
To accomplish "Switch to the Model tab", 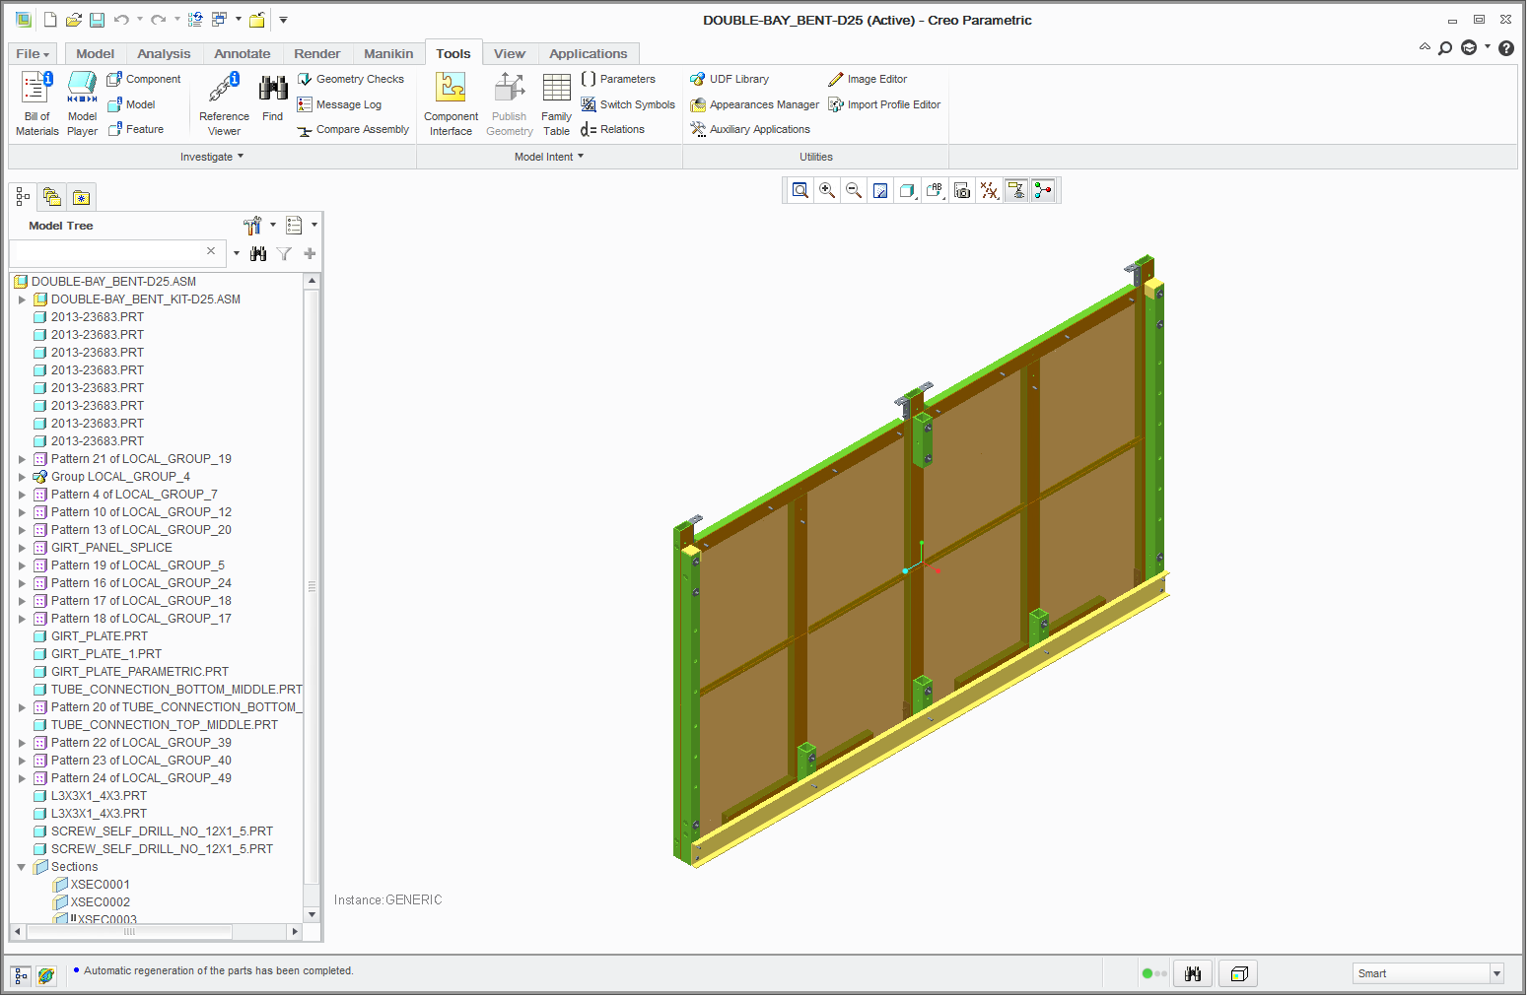I will click(96, 54).
